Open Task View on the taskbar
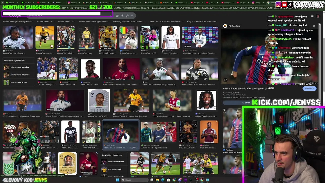 click(152, 180)
